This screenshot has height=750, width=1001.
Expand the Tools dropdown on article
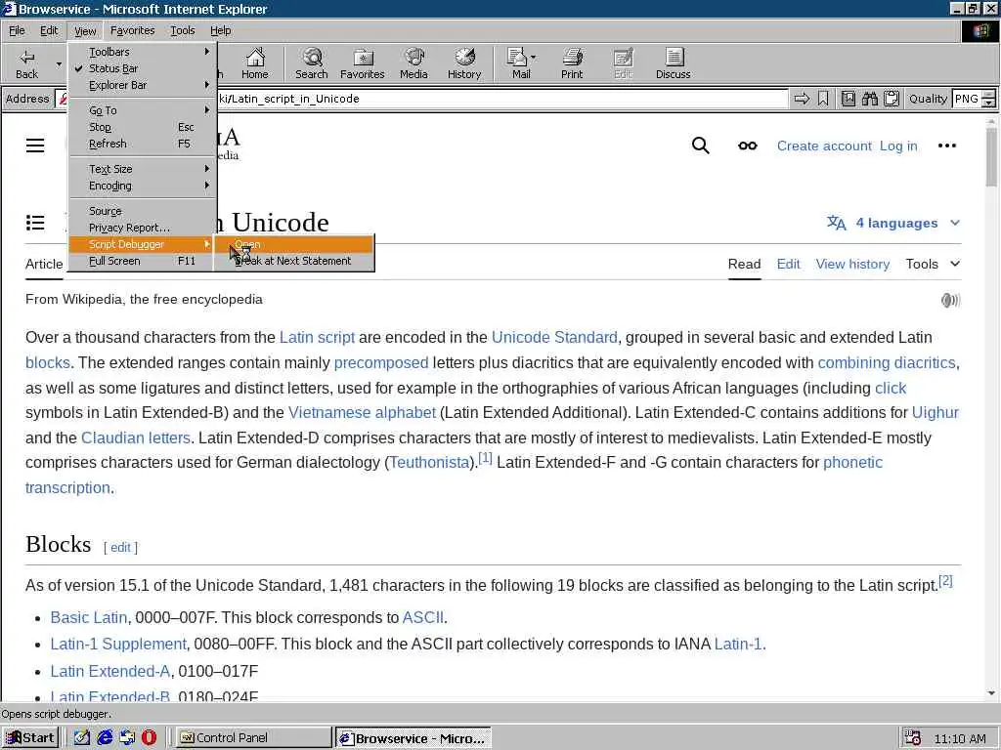933,264
